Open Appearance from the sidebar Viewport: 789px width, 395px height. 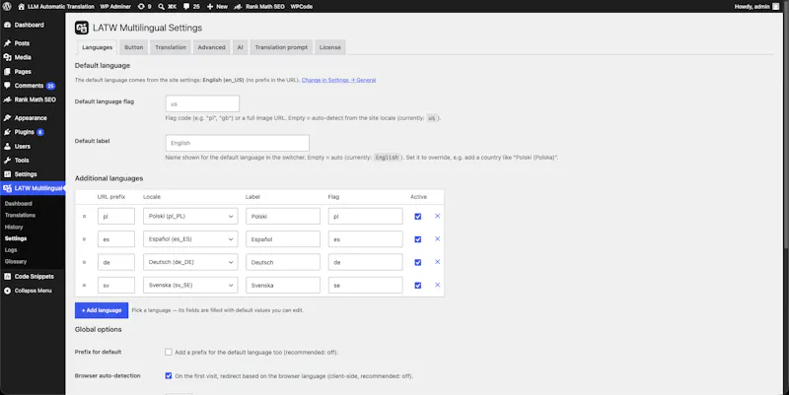click(x=33, y=118)
